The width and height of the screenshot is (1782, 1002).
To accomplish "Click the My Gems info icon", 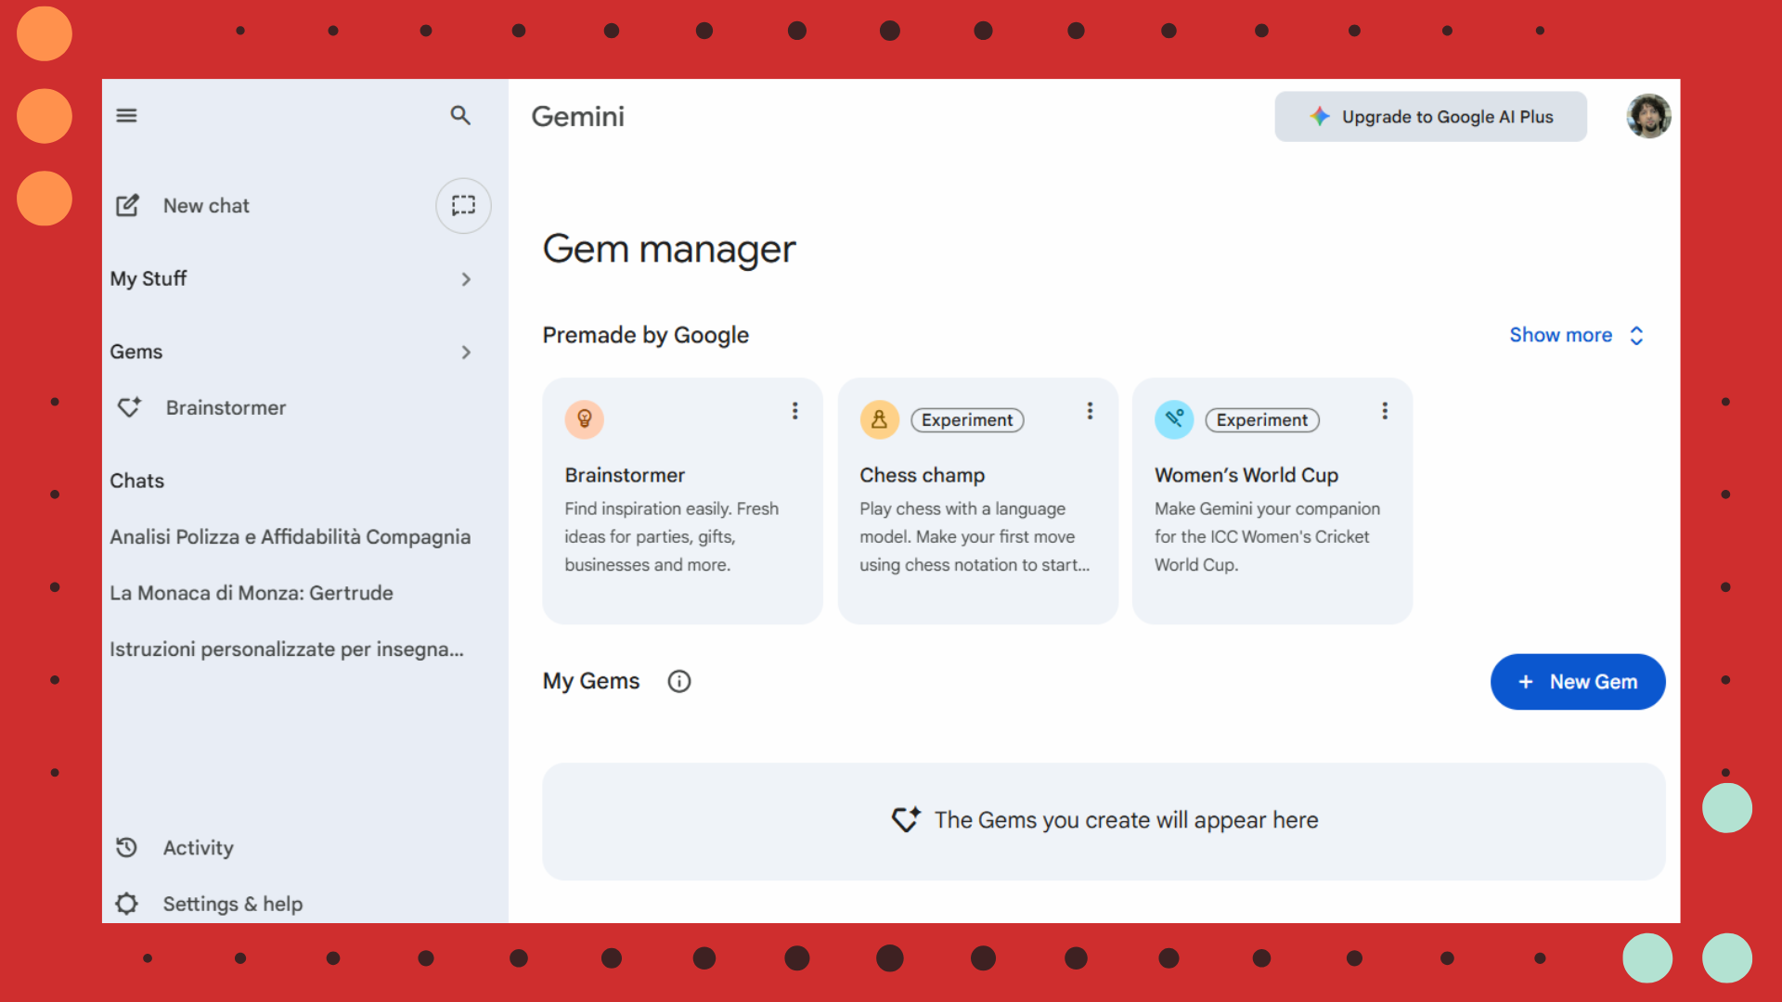I will (679, 682).
